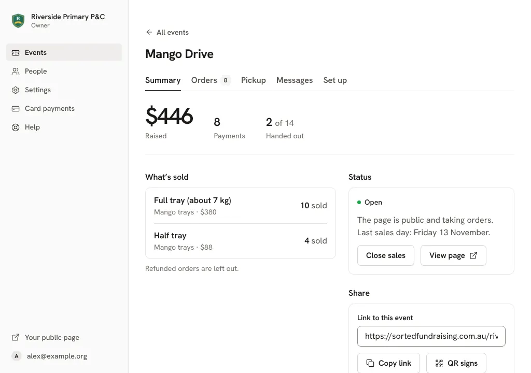Click the avatar circle with letter A
This screenshot has height=373, width=531.
tap(16, 356)
